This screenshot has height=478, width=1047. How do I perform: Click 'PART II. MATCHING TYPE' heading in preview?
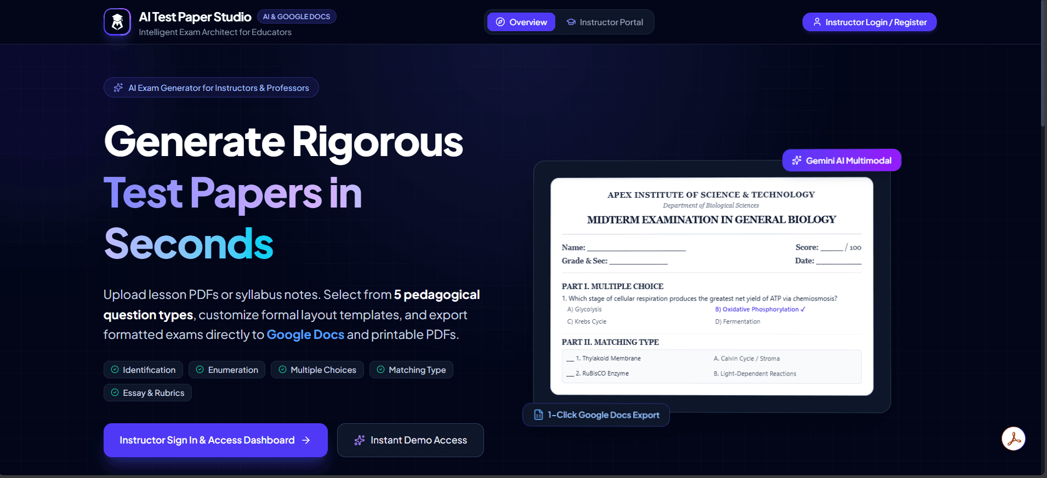(610, 342)
